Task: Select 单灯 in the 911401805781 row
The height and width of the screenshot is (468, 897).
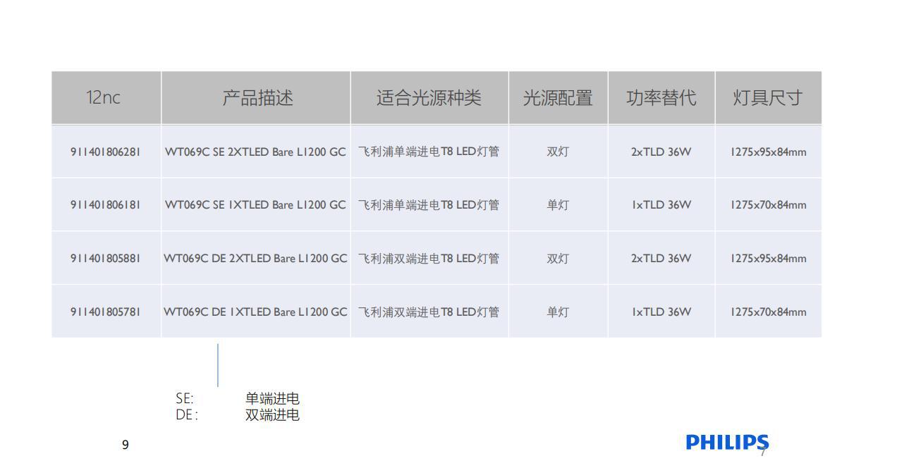Action: click(558, 312)
